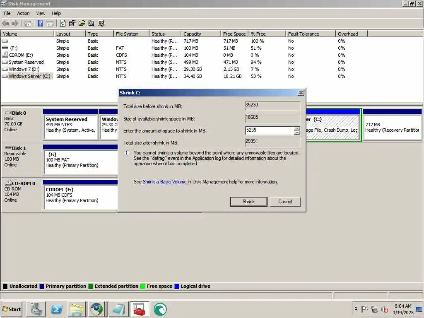Toggle the Show/Hide Console Tree icon
Viewport: 424px width, 318px height.
pyautogui.click(x=28, y=24)
